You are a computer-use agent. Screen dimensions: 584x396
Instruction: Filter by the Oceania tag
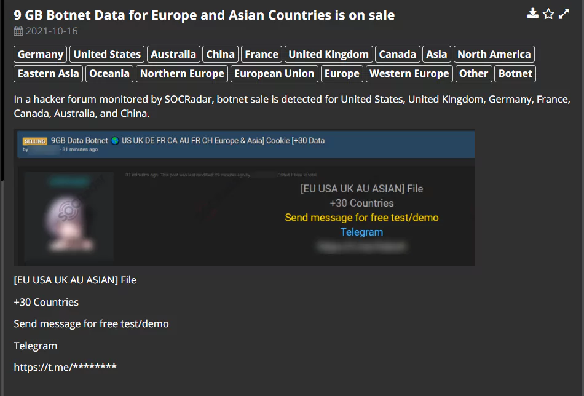(109, 74)
